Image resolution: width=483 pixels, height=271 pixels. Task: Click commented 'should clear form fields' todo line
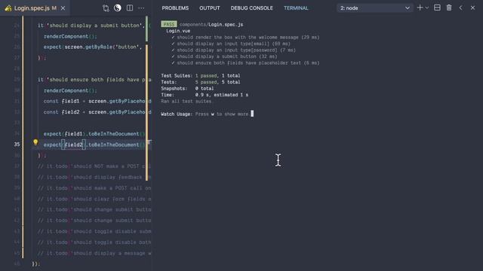(94, 199)
